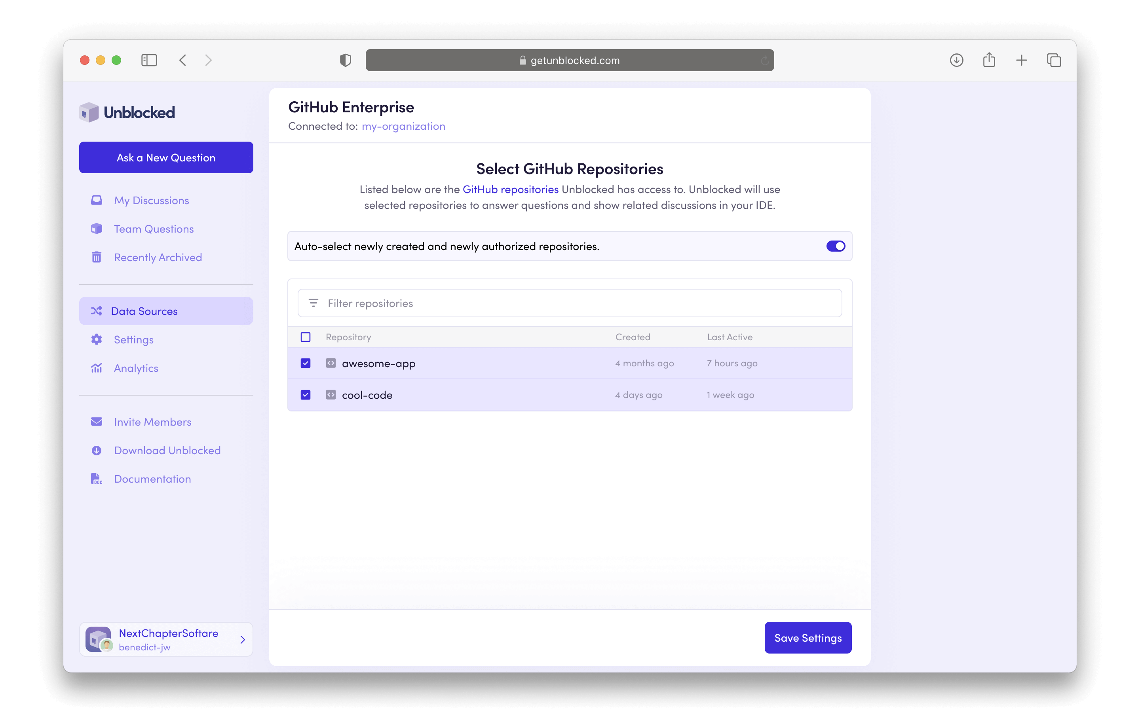Check the select-all Repository header checkbox

click(305, 337)
